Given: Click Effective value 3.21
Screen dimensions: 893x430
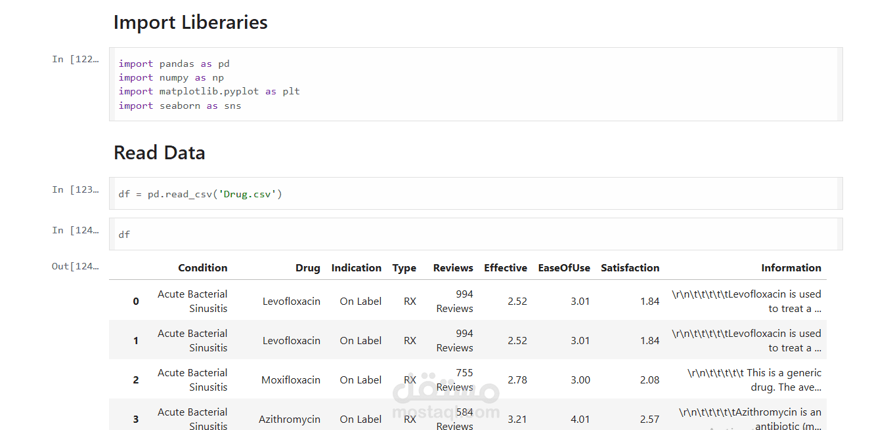Looking at the screenshot, I should [x=517, y=420].
